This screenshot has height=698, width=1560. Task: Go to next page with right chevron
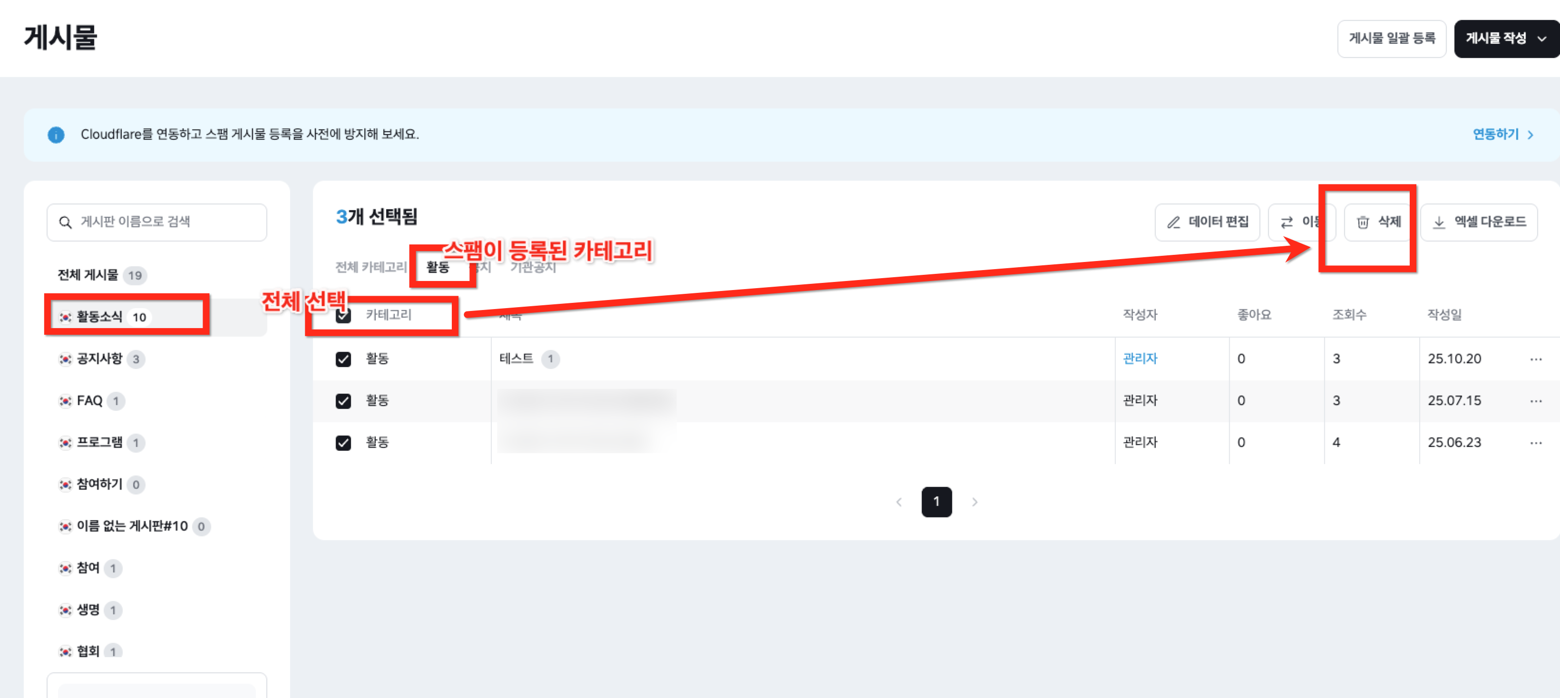pyautogui.click(x=975, y=502)
